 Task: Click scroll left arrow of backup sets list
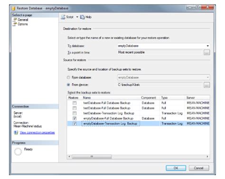click(x=69, y=157)
